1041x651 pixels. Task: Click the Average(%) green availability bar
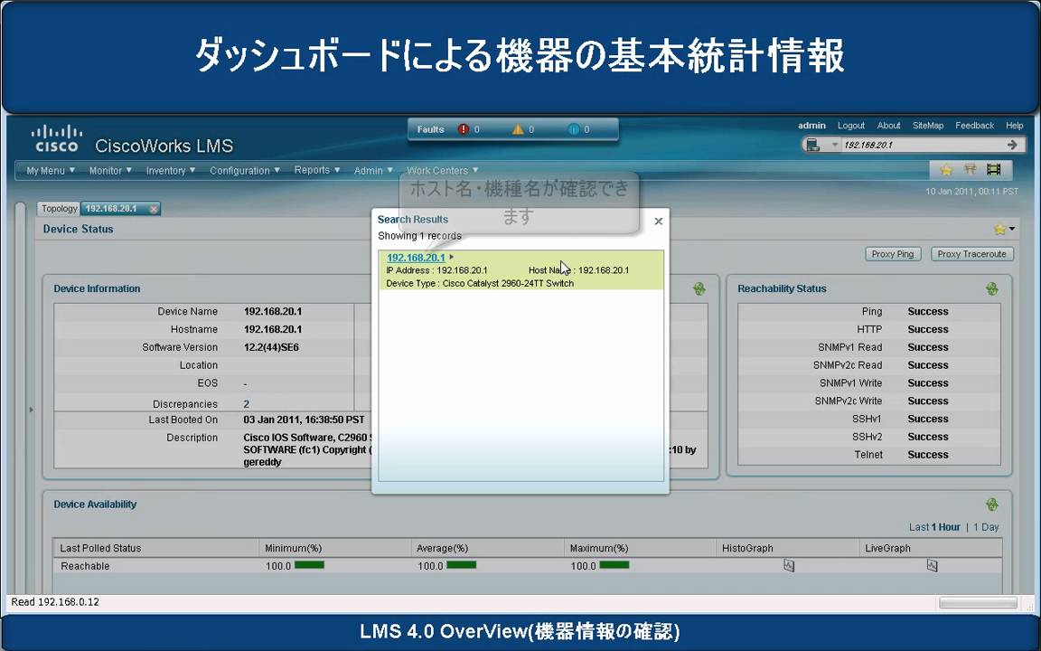click(x=462, y=565)
